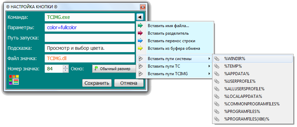Select %COMMONPROGRAMFILES% from system paths
This screenshot has width=297, height=127.
(253, 104)
